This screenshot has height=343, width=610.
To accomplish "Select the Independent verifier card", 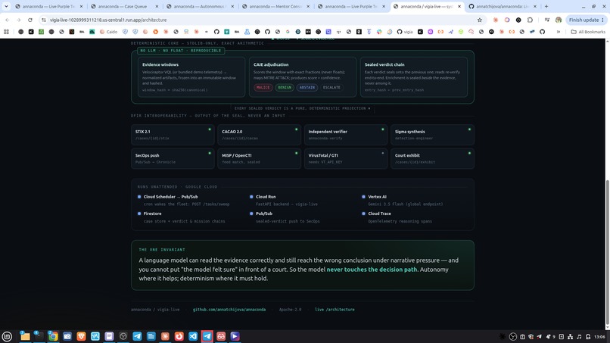I will (x=346, y=135).
